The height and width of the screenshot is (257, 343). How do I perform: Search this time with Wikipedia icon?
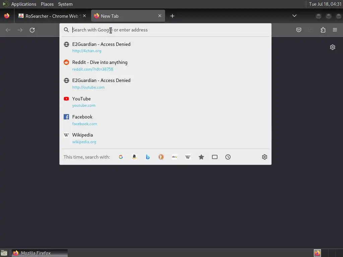pos(188,157)
